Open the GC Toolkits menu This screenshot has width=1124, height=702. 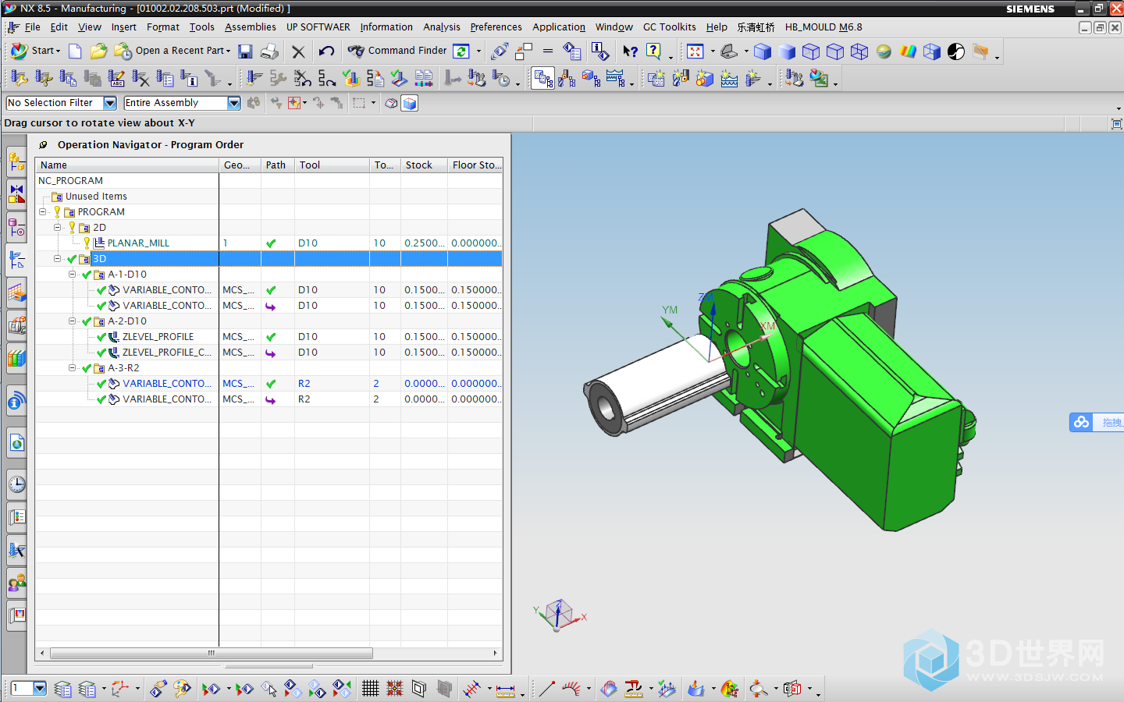coord(669,27)
